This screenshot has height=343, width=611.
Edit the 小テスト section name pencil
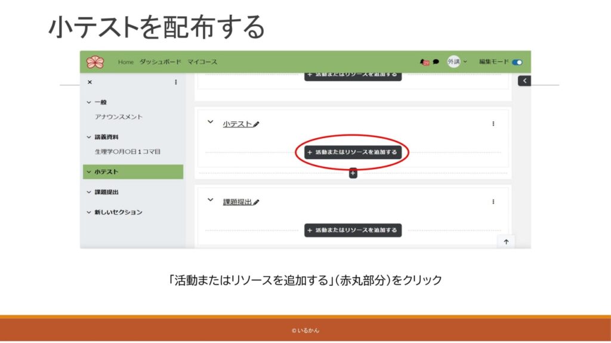coord(257,124)
